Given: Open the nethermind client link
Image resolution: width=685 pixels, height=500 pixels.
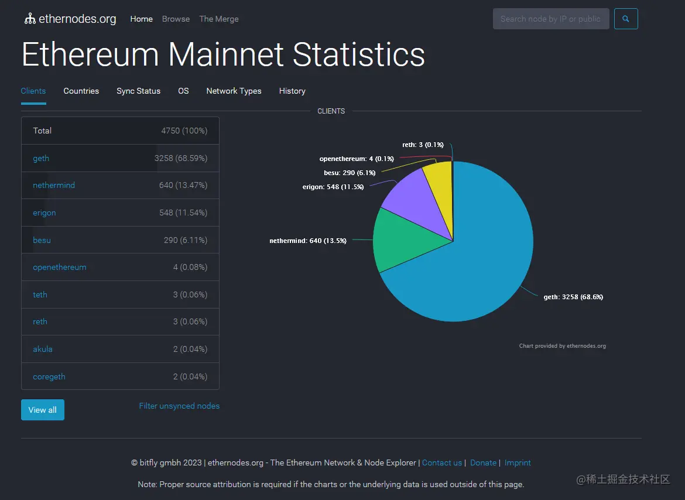Looking at the screenshot, I should coord(54,185).
